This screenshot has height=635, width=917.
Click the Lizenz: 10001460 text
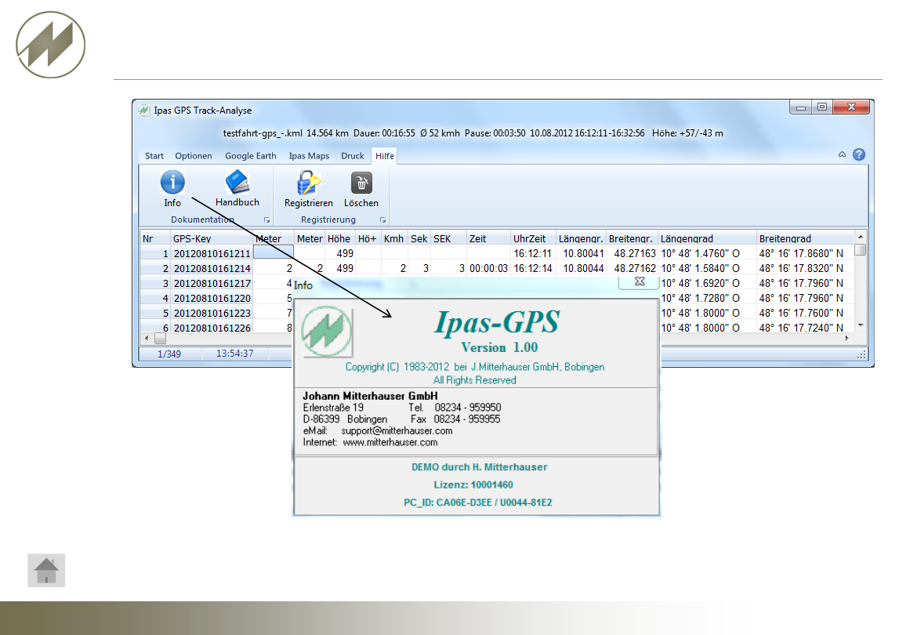(473, 484)
